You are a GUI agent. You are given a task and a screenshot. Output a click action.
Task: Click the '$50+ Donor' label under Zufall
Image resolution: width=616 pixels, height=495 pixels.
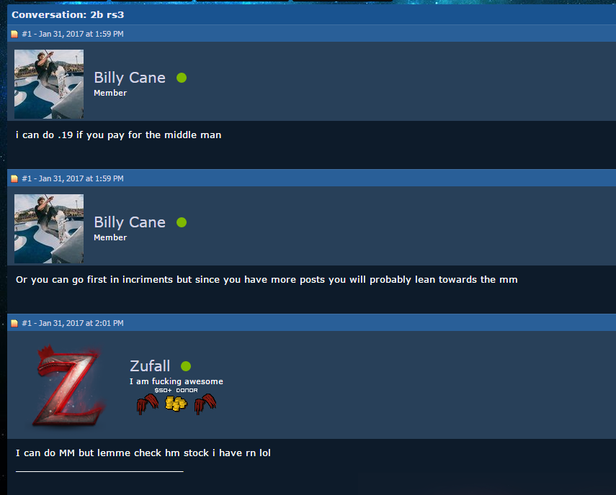pyautogui.click(x=176, y=390)
